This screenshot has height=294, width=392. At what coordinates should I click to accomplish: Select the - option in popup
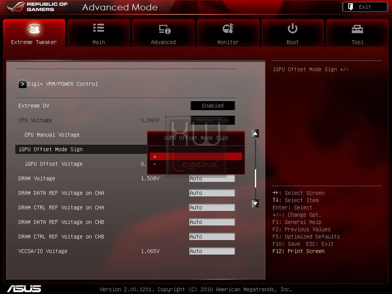[196, 164]
